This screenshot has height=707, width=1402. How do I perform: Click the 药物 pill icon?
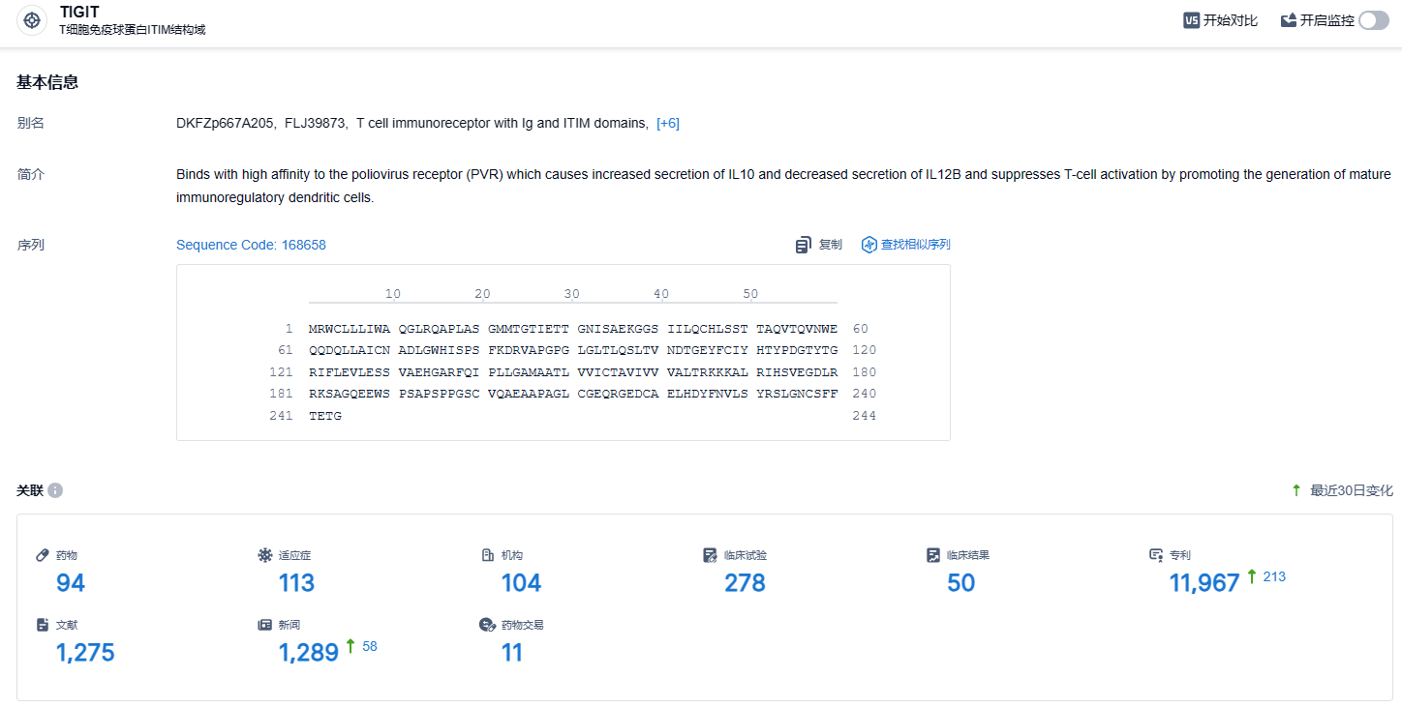tap(43, 555)
